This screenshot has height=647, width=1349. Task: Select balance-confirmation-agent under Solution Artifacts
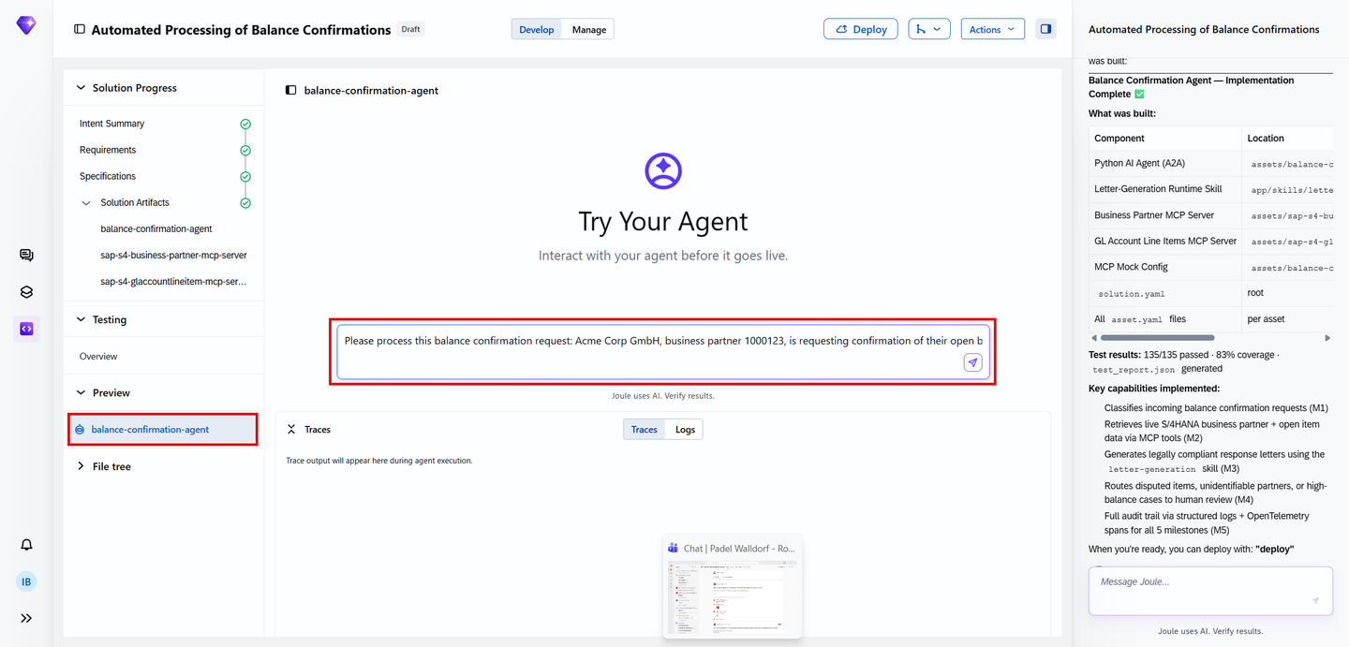click(x=156, y=228)
